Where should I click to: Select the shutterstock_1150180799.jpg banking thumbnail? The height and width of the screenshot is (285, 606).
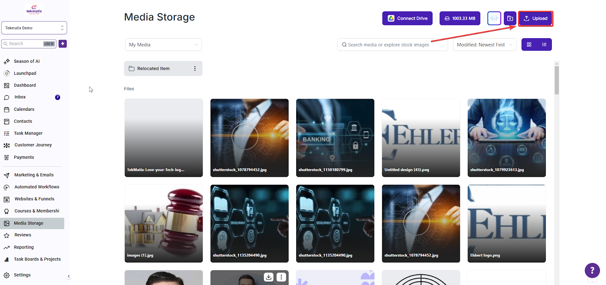[335, 138]
